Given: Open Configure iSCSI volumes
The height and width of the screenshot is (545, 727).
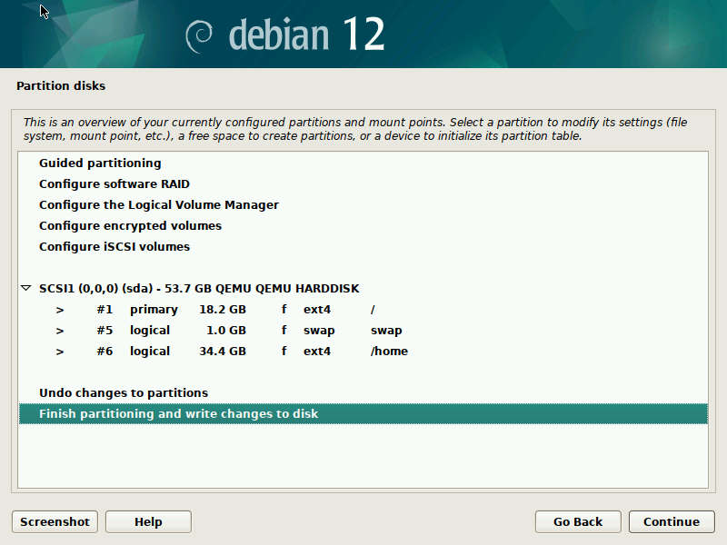Looking at the screenshot, I should 114,247.
